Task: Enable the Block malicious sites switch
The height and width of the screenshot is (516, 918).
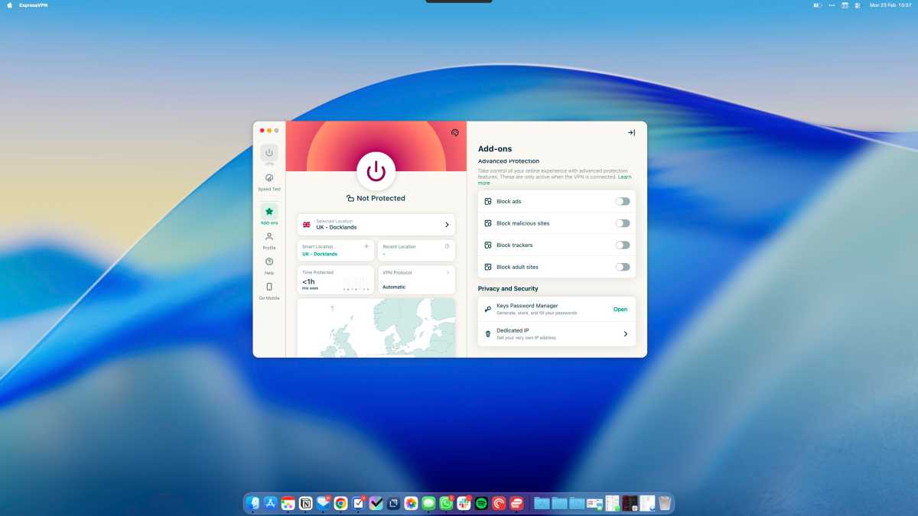Action: (623, 223)
